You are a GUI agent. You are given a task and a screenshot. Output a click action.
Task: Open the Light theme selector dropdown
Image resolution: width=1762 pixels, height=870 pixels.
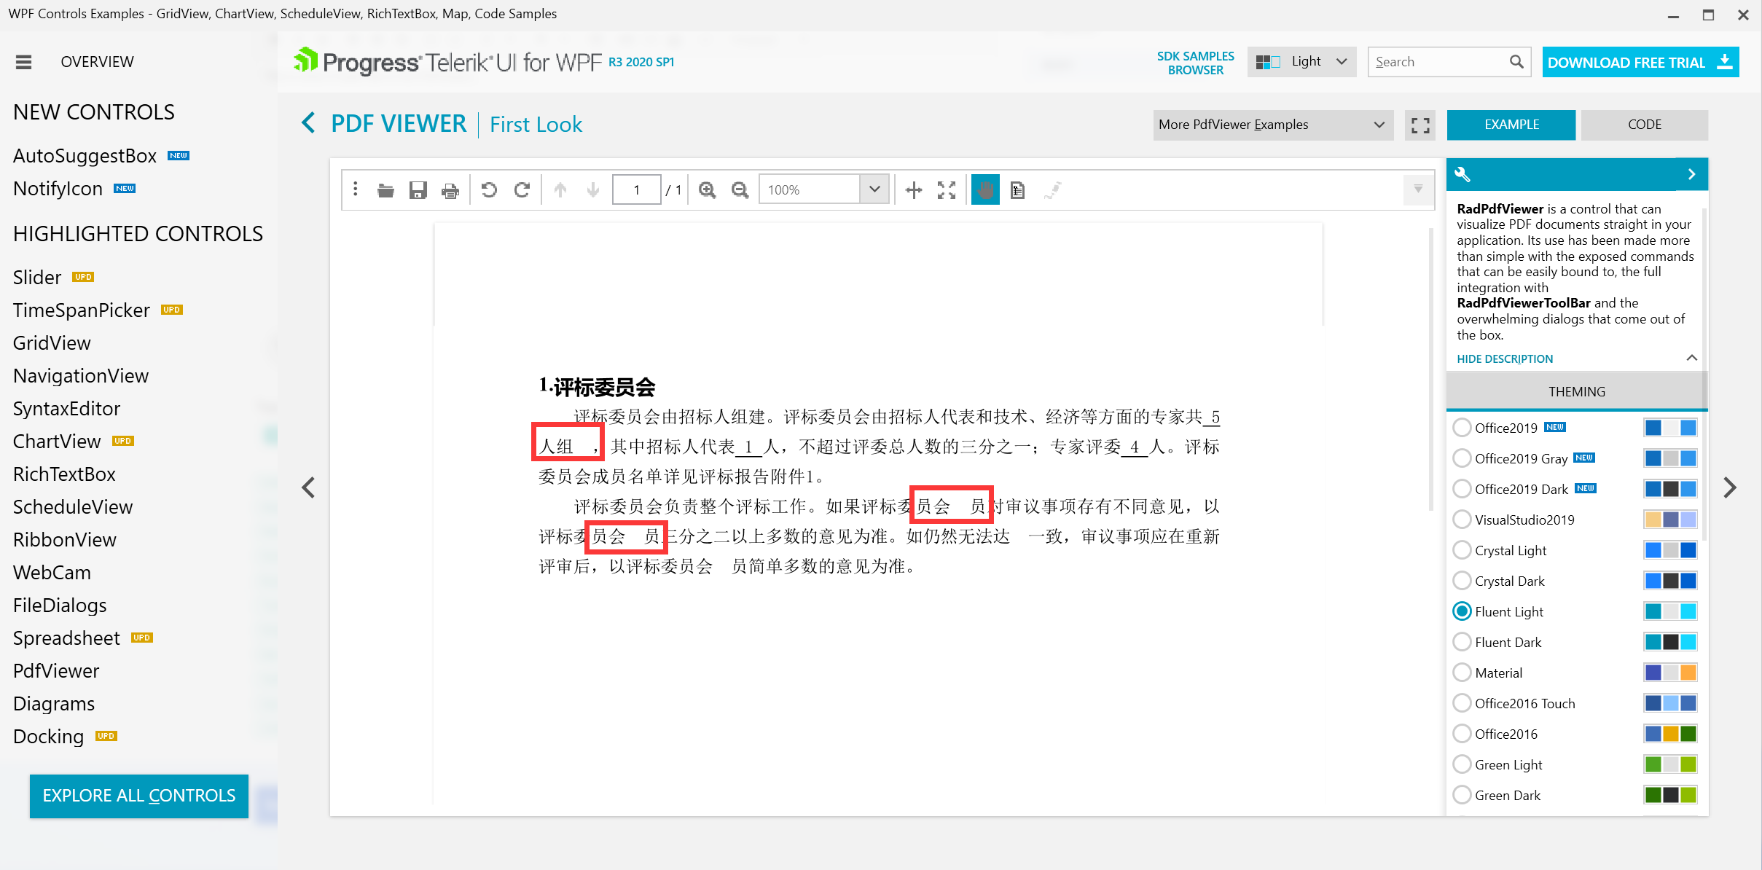click(1302, 62)
